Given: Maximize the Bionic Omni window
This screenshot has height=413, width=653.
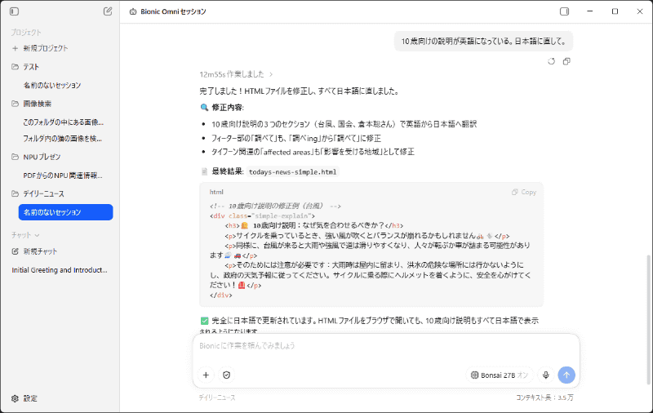Looking at the screenshot, I should click(x=615, y=11).
